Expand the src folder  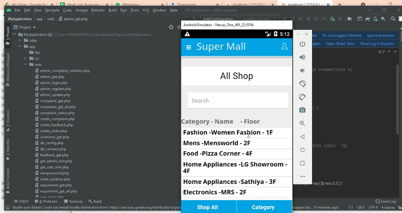click(x=26, y=59)
